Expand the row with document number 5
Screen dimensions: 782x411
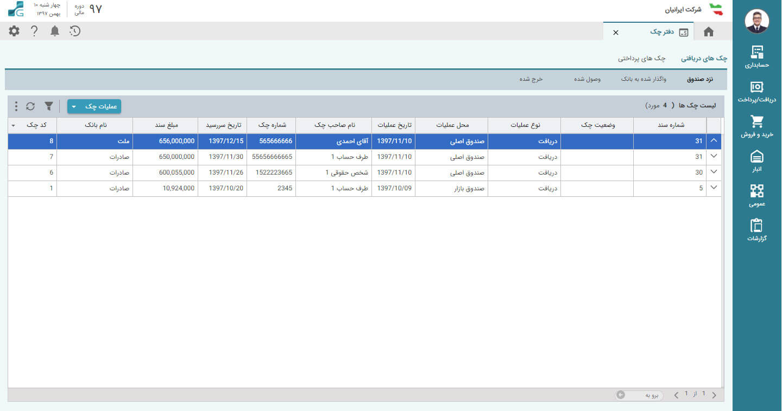pyautogui.click(x=714, y=188)
